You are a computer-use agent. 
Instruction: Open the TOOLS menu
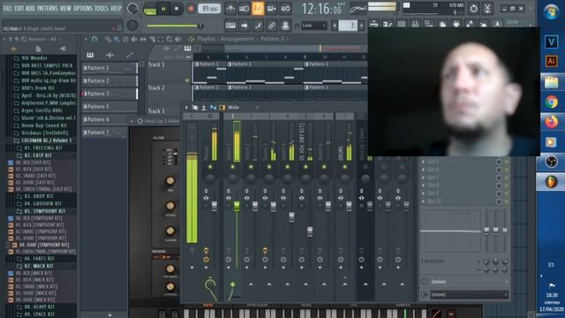(102, 8)
